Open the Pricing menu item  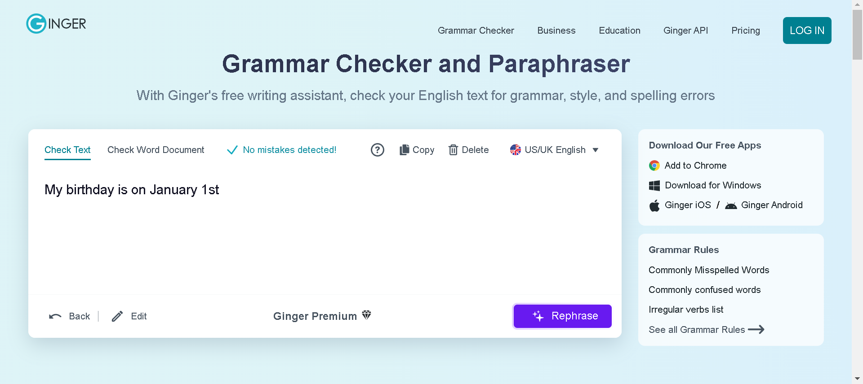point(745,31)
